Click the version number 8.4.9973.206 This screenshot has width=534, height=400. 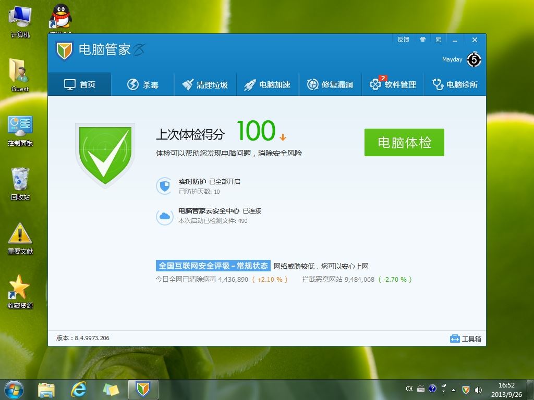click(92, 338)
